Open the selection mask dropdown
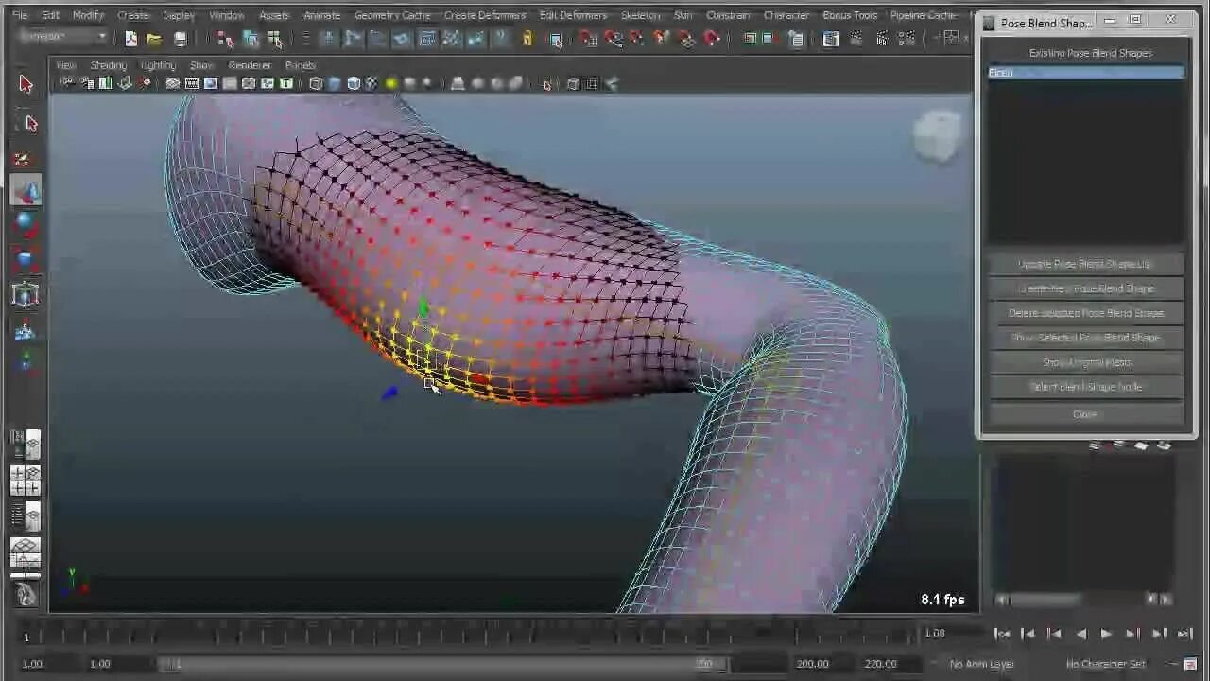The image size is (1210, 681). click(x=61, y=36)
